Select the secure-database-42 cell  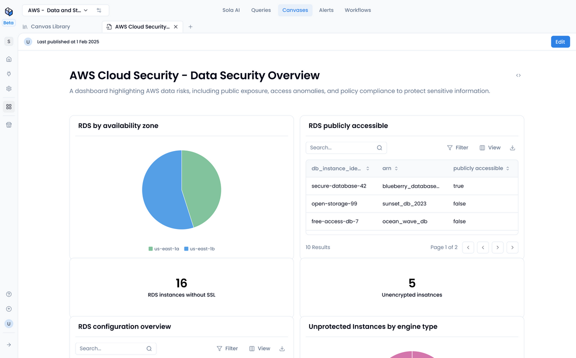click(338, 186)
